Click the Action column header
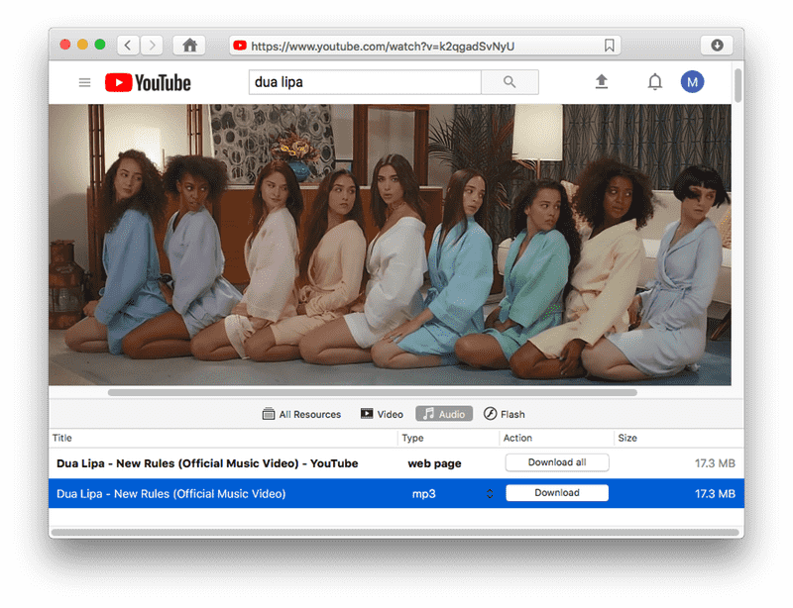Viewport: 793px width, 608px height. click(x=556, y=438)
